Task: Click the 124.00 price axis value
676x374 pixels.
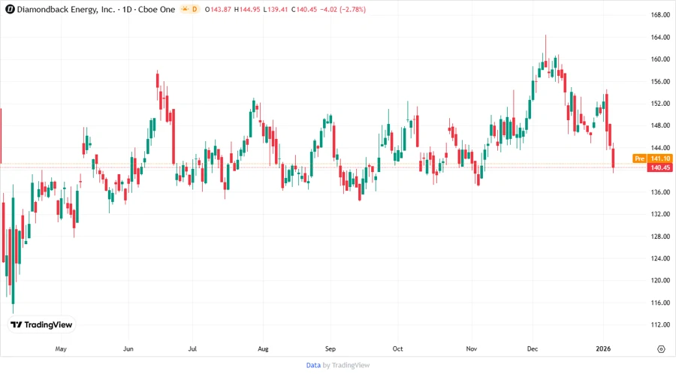Action: (x=660, y=258)
